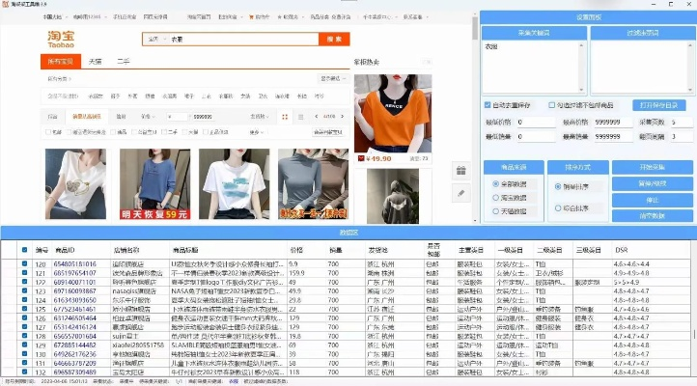Click the Taobao search text field

[243, 40]
